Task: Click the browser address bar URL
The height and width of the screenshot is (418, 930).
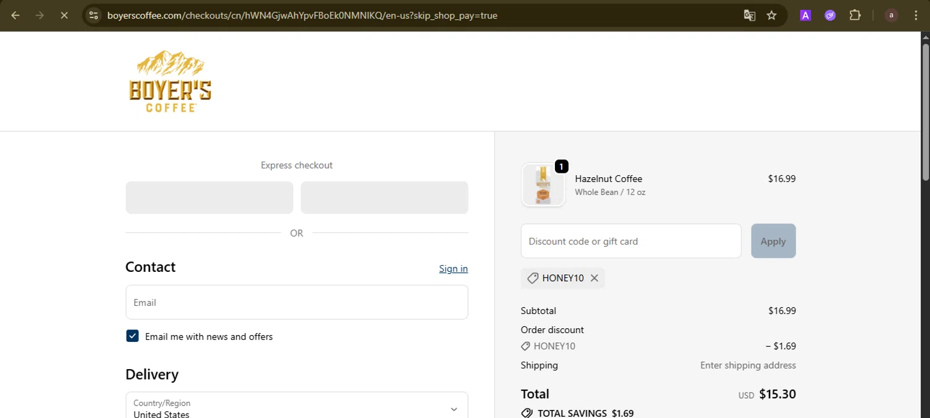Action: [x=302, y=15]
